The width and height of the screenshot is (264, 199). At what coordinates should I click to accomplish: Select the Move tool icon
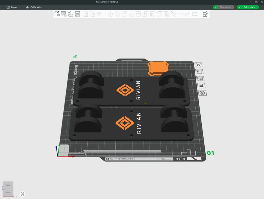110,14
